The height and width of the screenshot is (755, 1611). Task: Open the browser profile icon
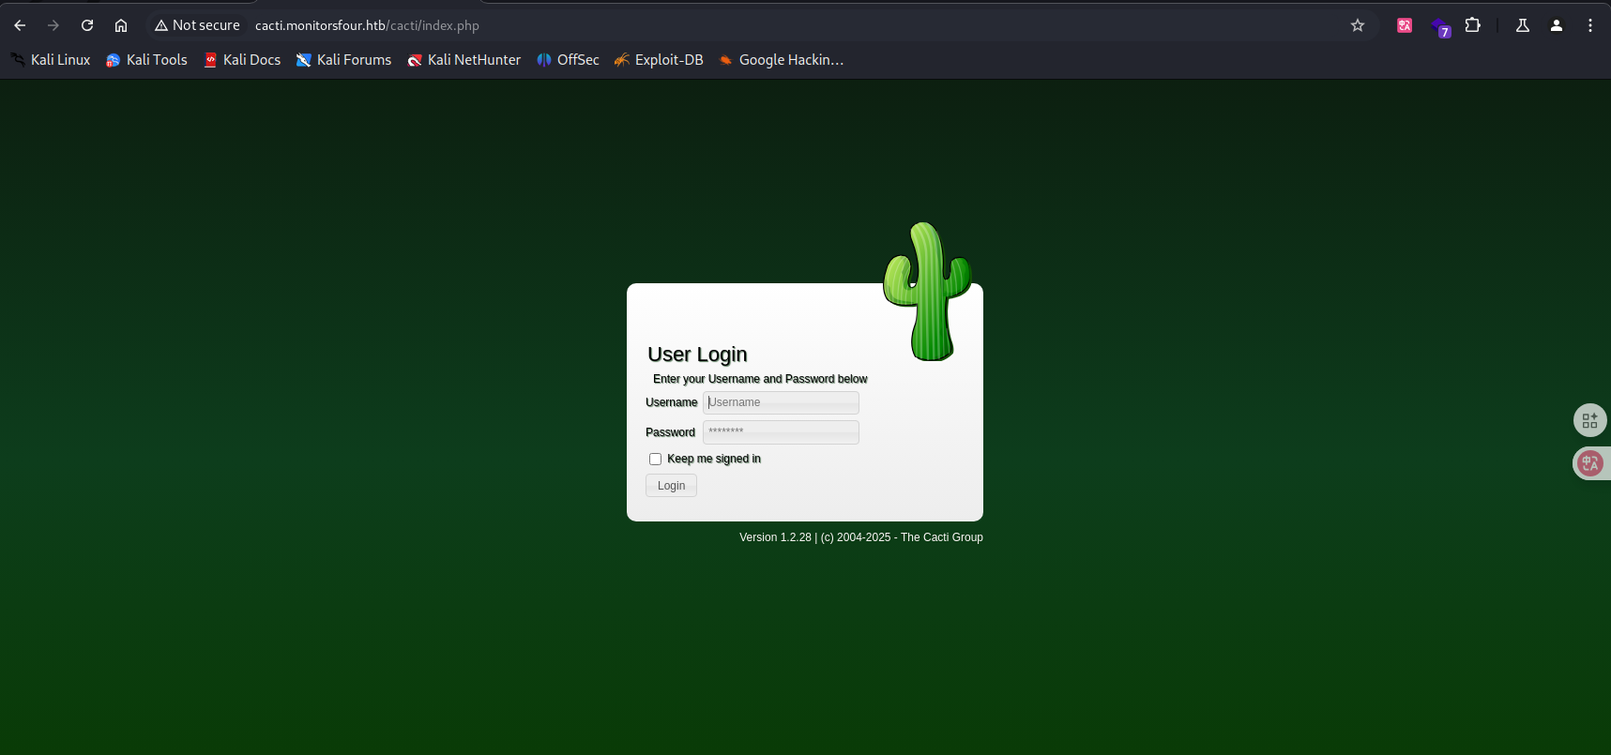pyautogui.click(x=1557, y=25)
